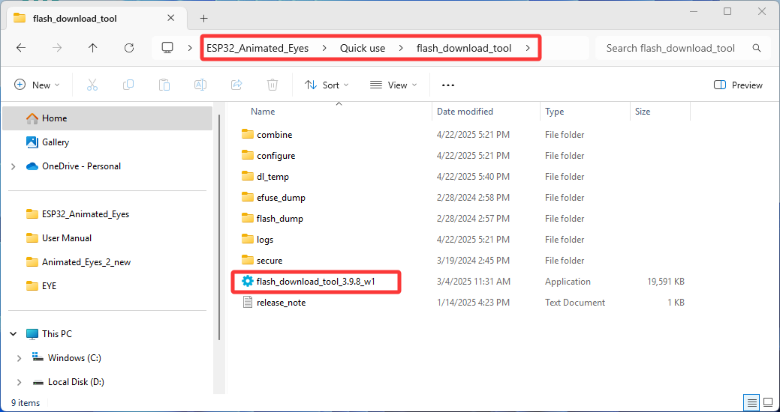
Task: Click the Share icon in toolbar
Action: click(236, 85)
